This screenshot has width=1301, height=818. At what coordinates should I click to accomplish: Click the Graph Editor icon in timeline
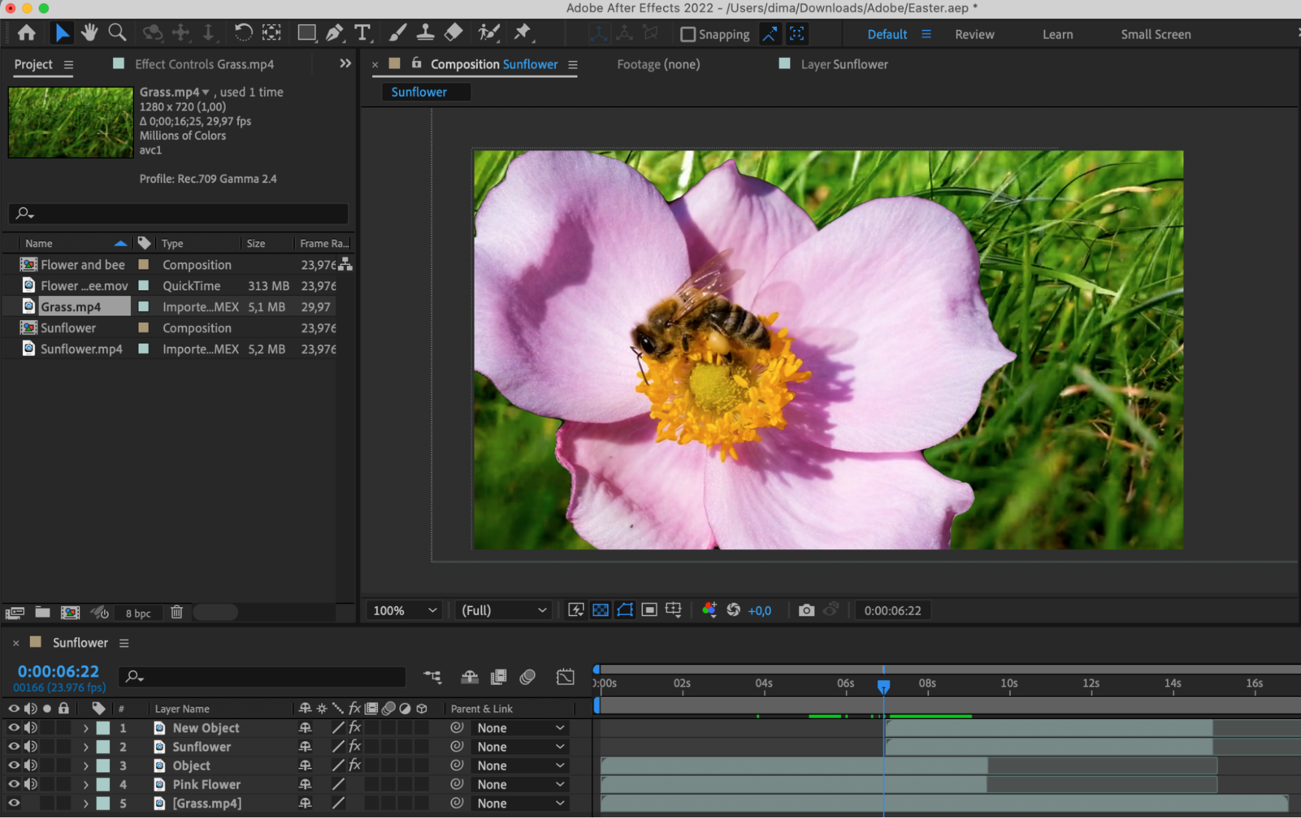pos(566,677)
